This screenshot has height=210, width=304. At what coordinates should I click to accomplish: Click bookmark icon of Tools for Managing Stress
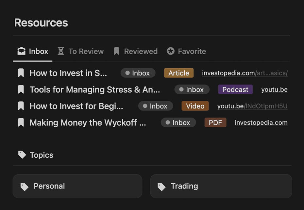click(21, 89)
